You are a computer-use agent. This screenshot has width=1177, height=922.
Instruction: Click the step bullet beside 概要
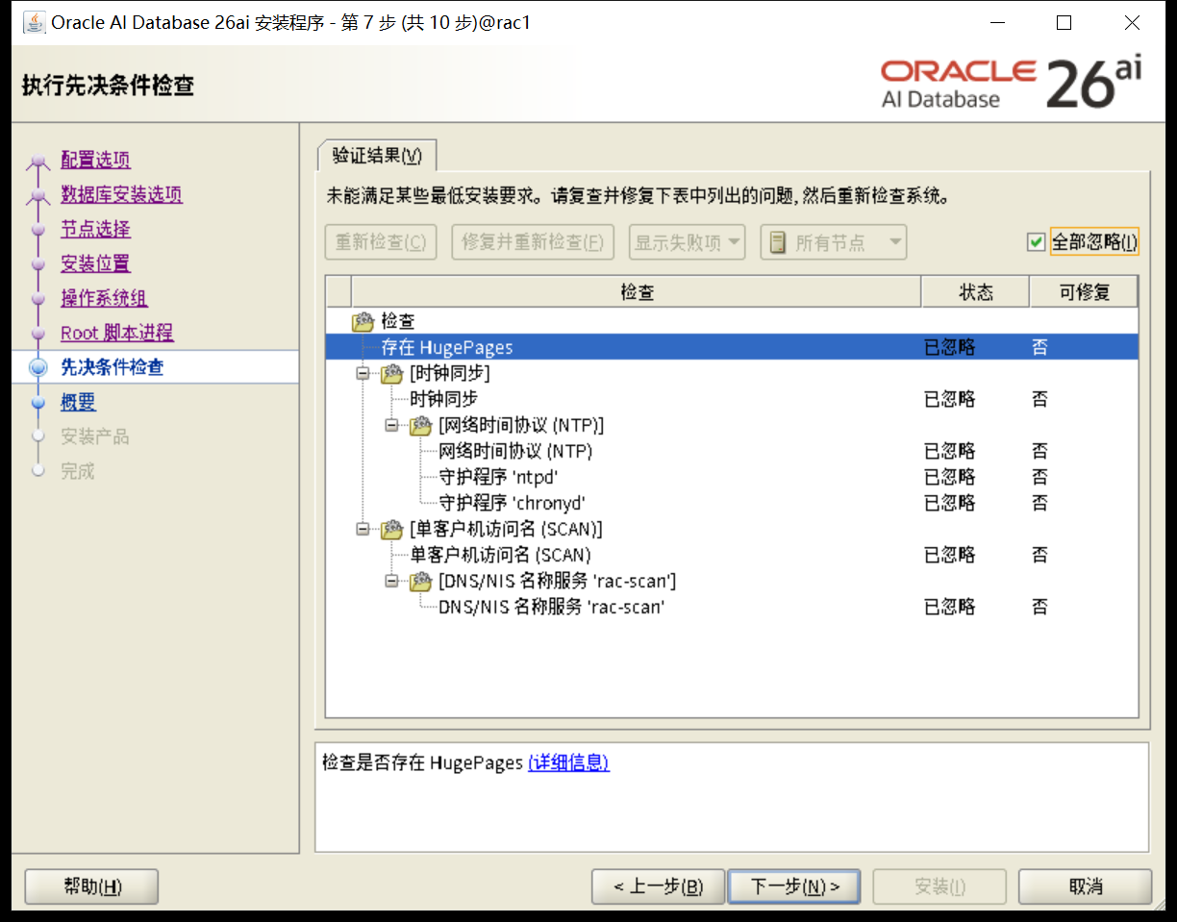(x=38, y=402)
